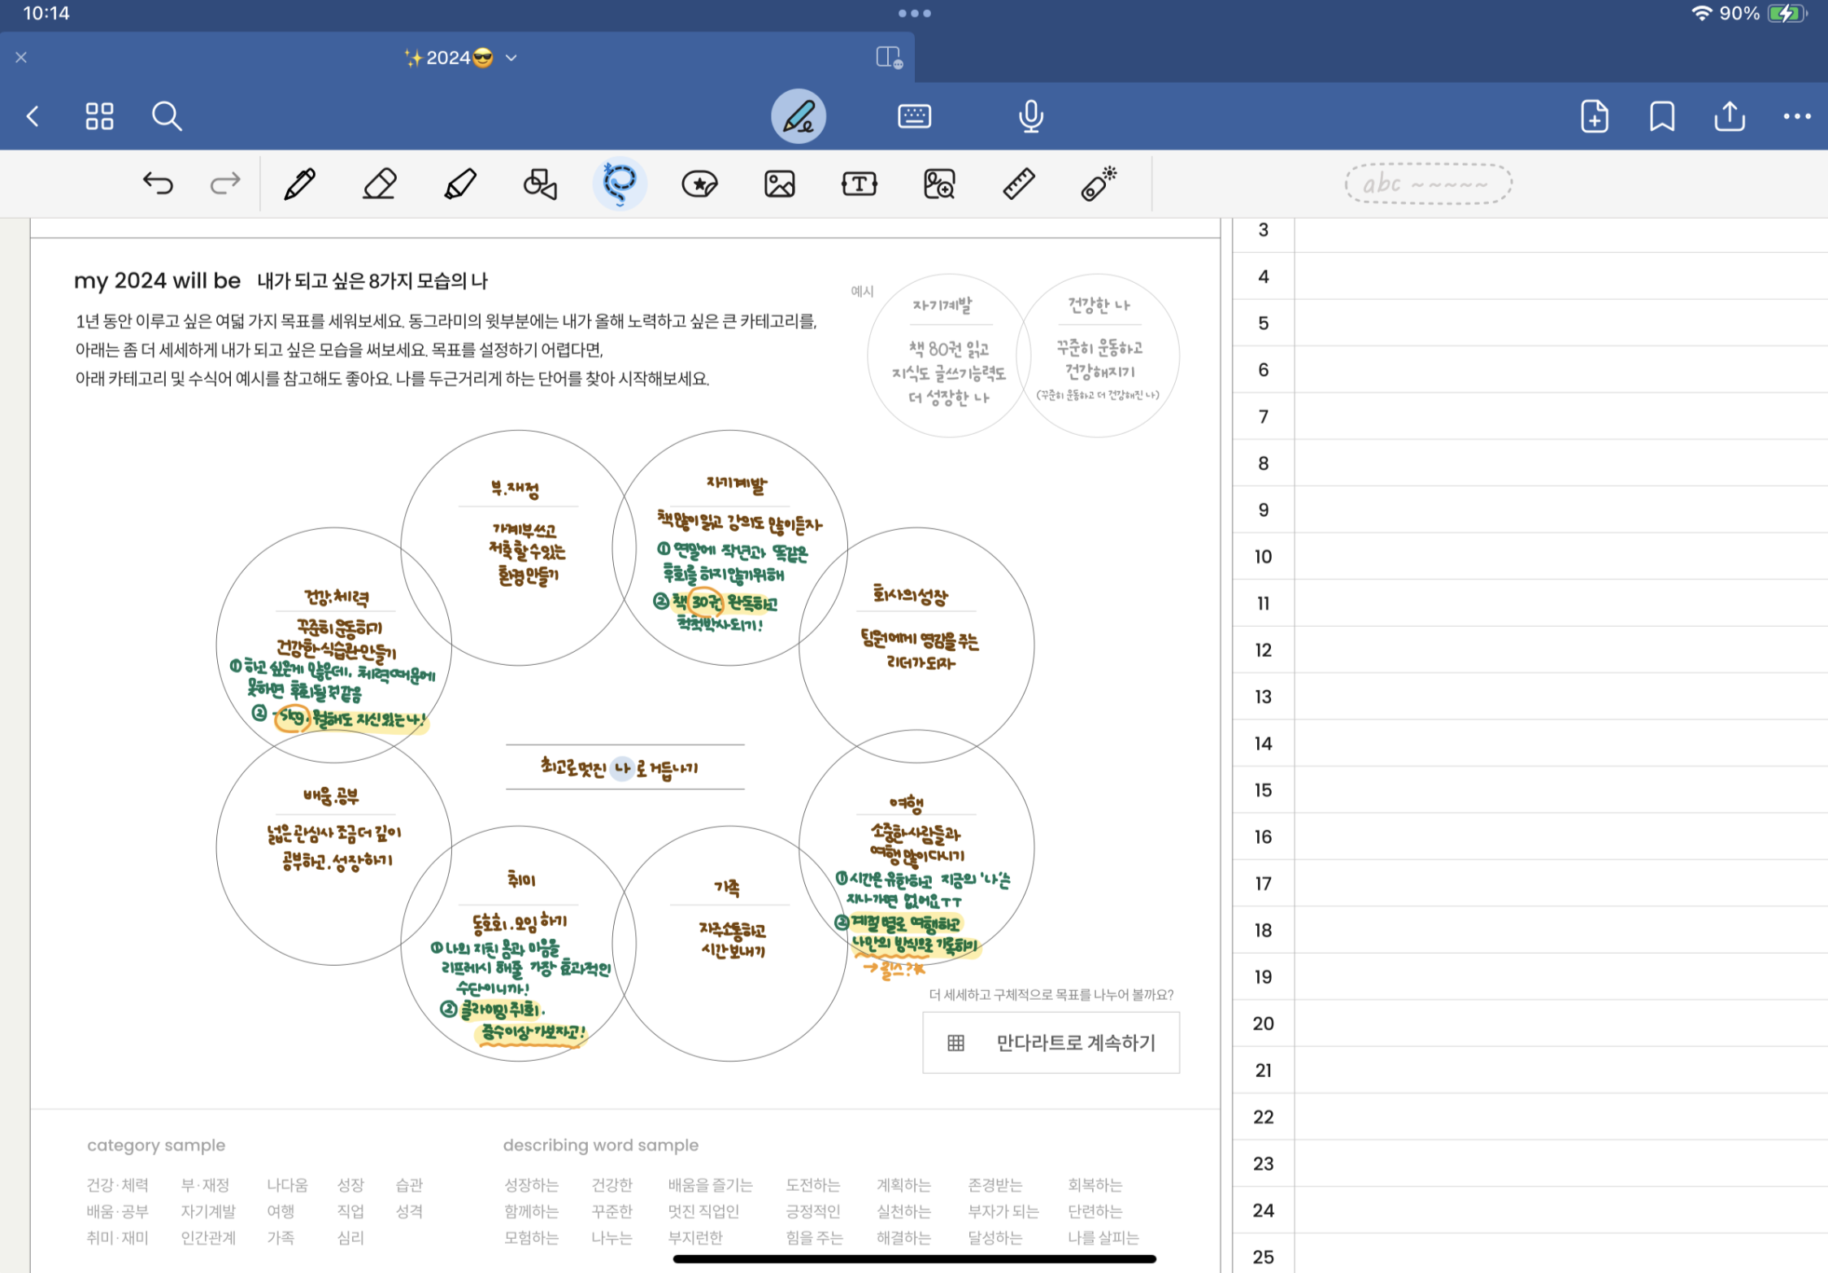Click the 만다라트로 계속하기 button

coord(1051,1042)
